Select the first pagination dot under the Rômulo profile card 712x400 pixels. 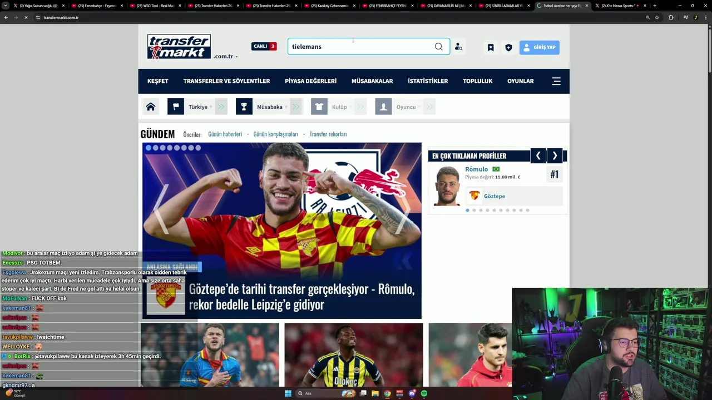point(467,210)
